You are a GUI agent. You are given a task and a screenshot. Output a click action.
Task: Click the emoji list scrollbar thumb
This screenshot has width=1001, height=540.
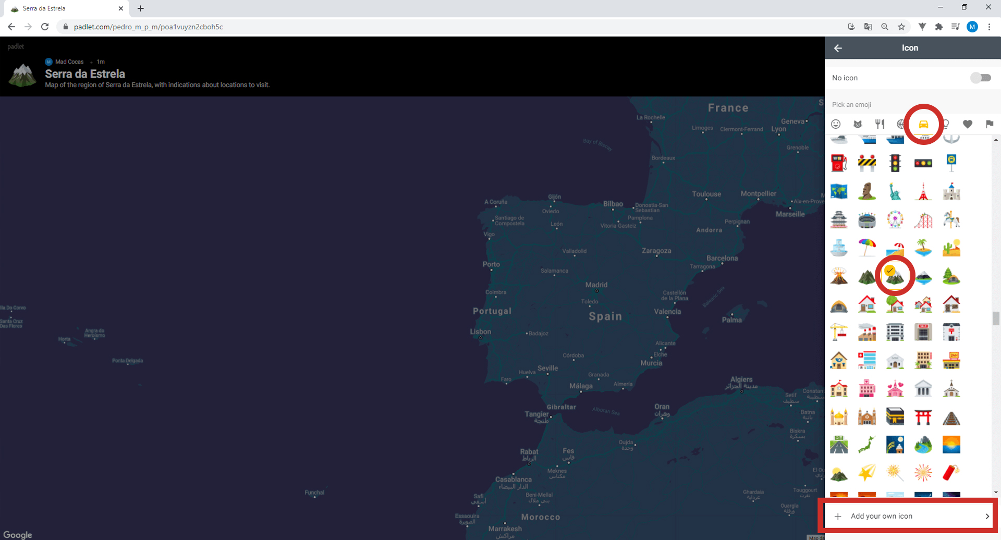[996, 318]
